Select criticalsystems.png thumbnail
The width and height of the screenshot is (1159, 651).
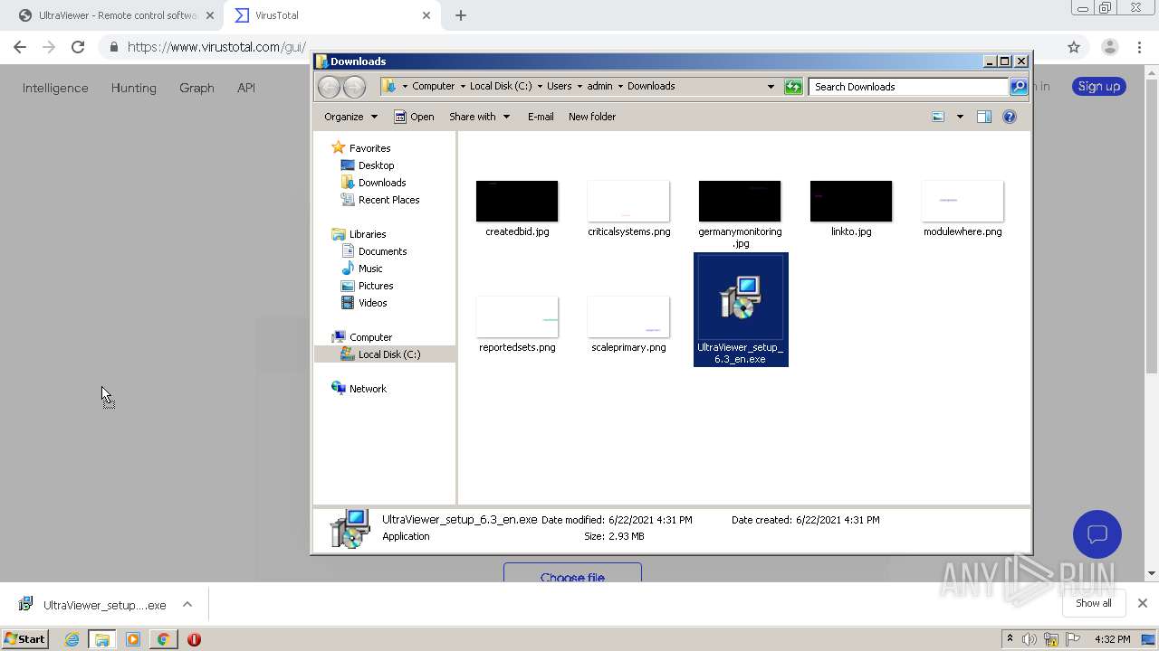tap(628, 202)
